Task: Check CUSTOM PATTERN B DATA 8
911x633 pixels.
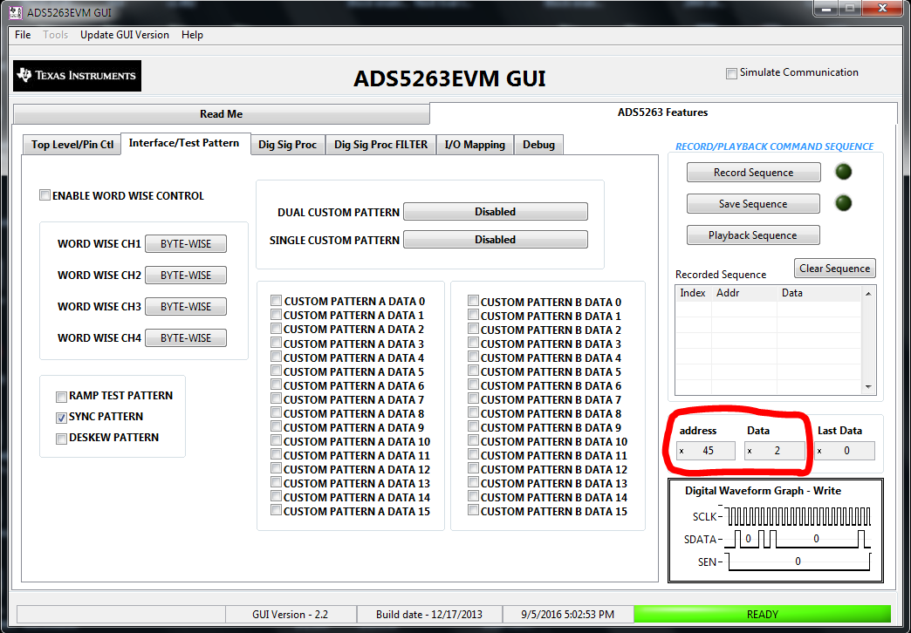Action: (473, 412)
